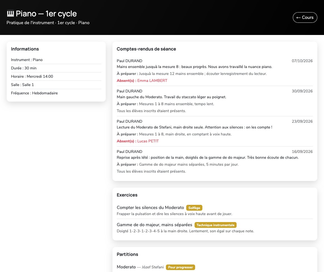Select the score 'Moderato — Józef Stefani'

(140, 267)
